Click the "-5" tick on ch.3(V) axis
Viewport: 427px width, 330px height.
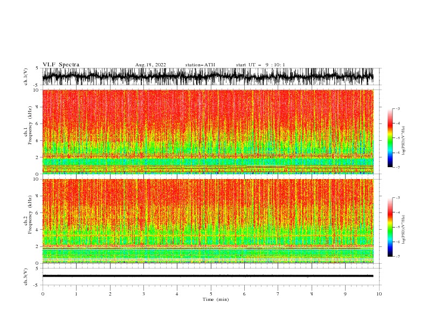(x=37, y=285)
